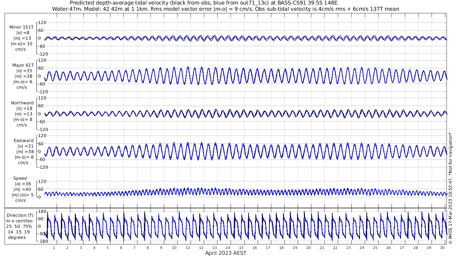Image resolution: width=456 pixels, height=260 pixels.
Task: Click the 'Northward' panel label
Action: [x=22, y=103]
